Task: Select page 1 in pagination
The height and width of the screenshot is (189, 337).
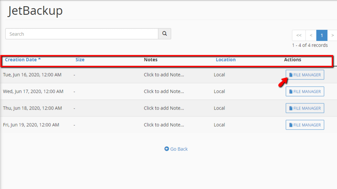Action: point(322,35)
